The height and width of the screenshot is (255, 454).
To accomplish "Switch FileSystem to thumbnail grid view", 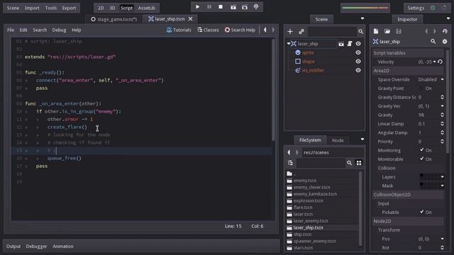I will click(x=359, y=163).
